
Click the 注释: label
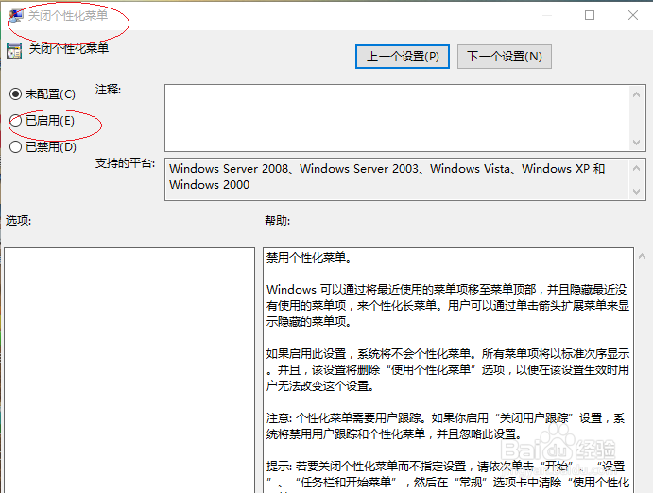point(108,90)
